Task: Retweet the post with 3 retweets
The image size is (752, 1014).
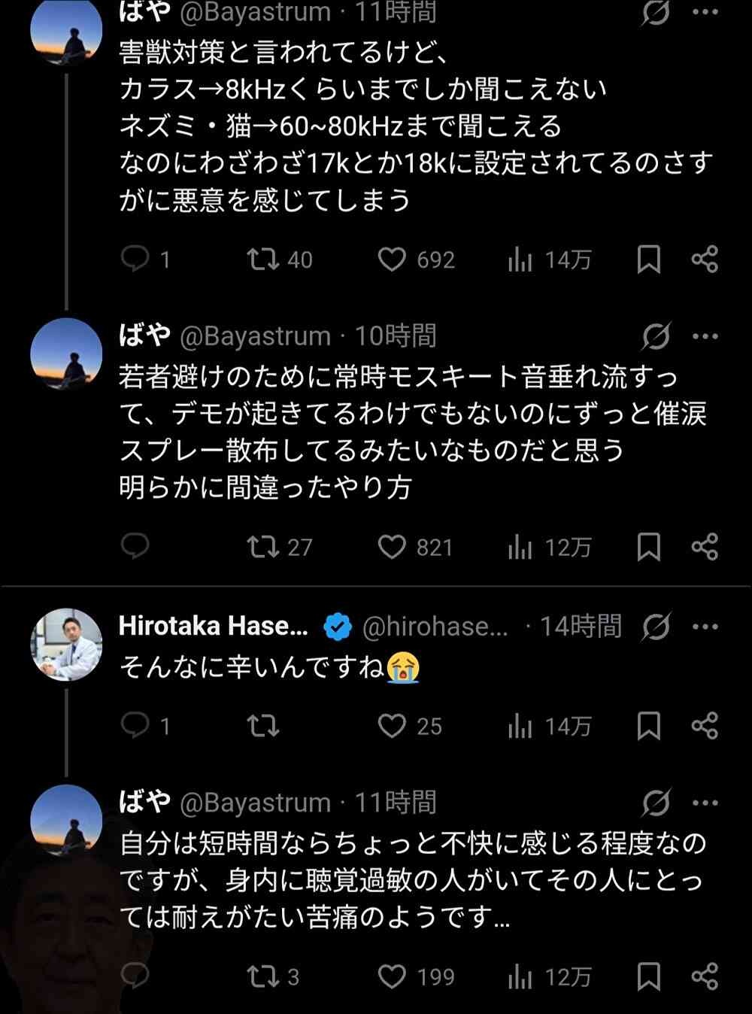Action: click(262, 977)
